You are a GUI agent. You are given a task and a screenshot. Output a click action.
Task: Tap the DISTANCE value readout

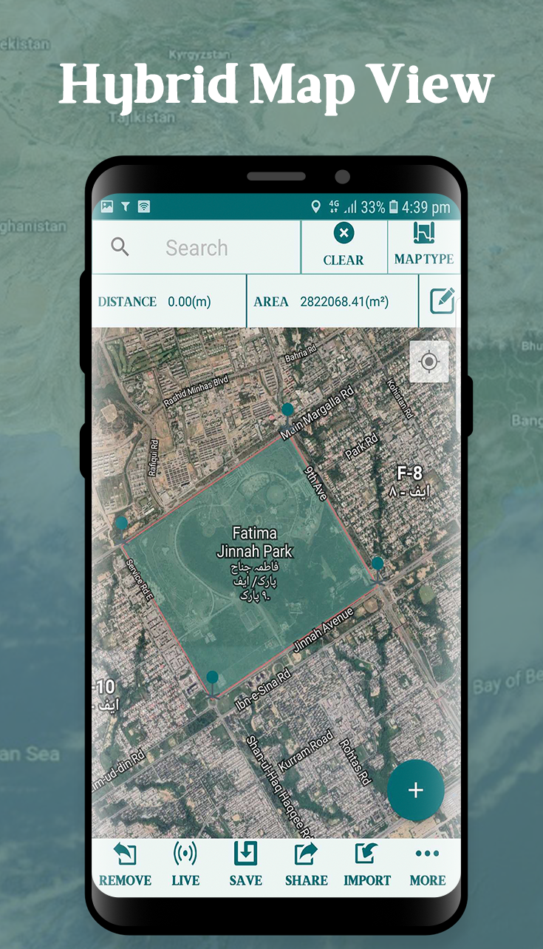189,302
